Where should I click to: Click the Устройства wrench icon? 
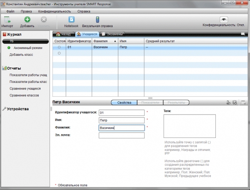coord(4,109)
